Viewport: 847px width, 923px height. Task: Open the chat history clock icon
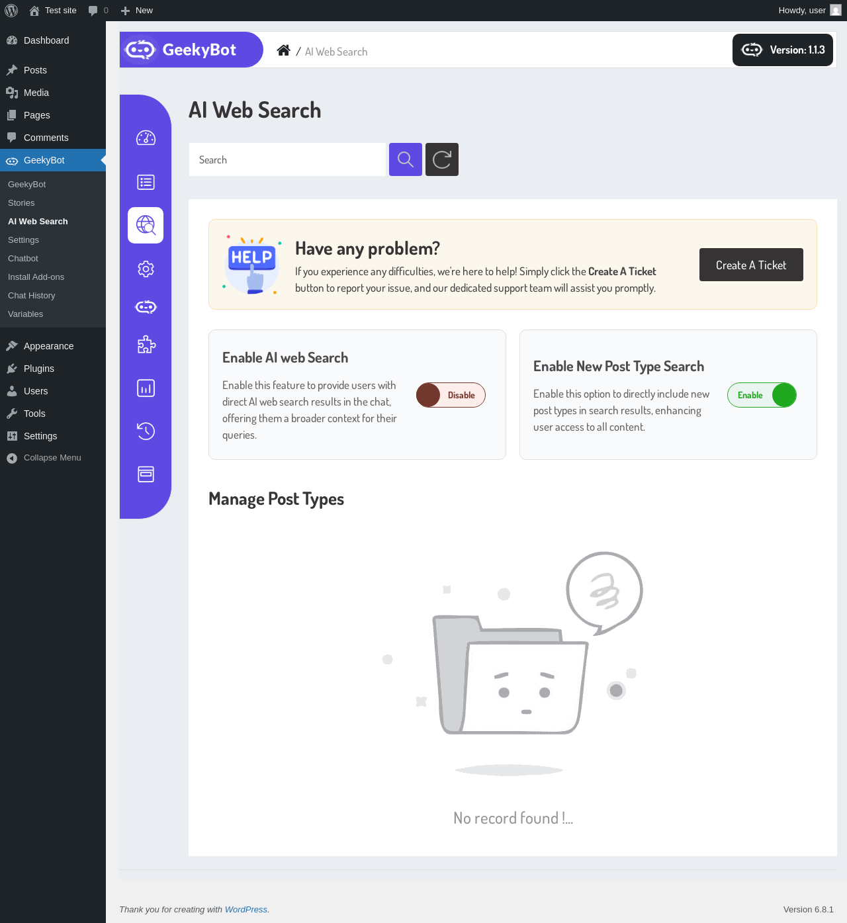click(x=146, y=431)
